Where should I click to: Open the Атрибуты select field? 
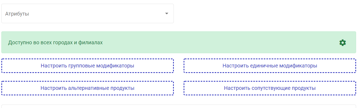87,13
